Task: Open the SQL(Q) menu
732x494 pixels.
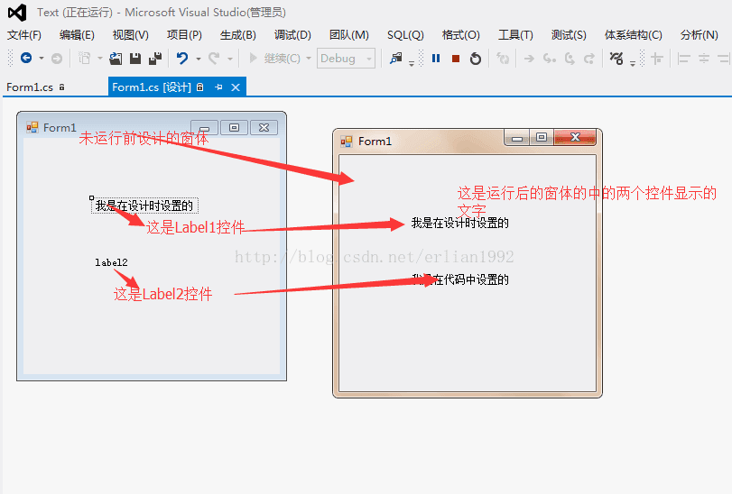Action: [405, 35]
